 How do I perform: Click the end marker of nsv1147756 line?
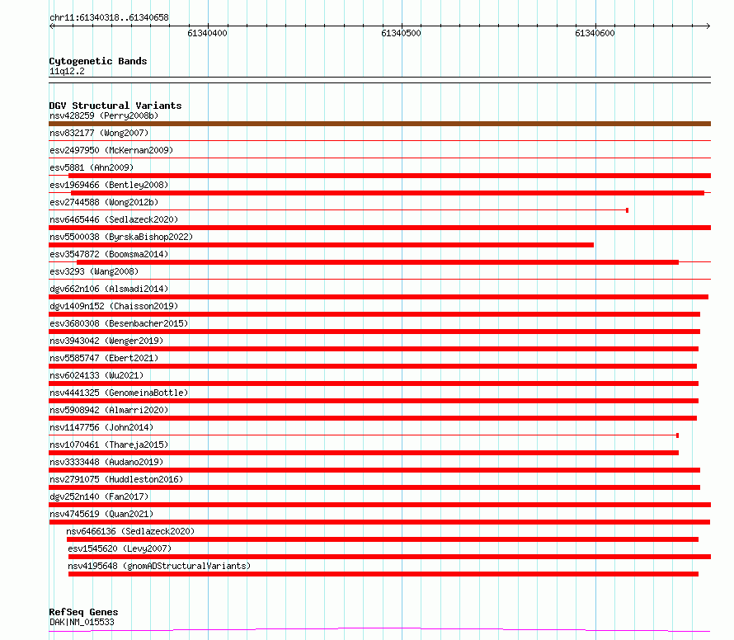[x=677, y=435]
